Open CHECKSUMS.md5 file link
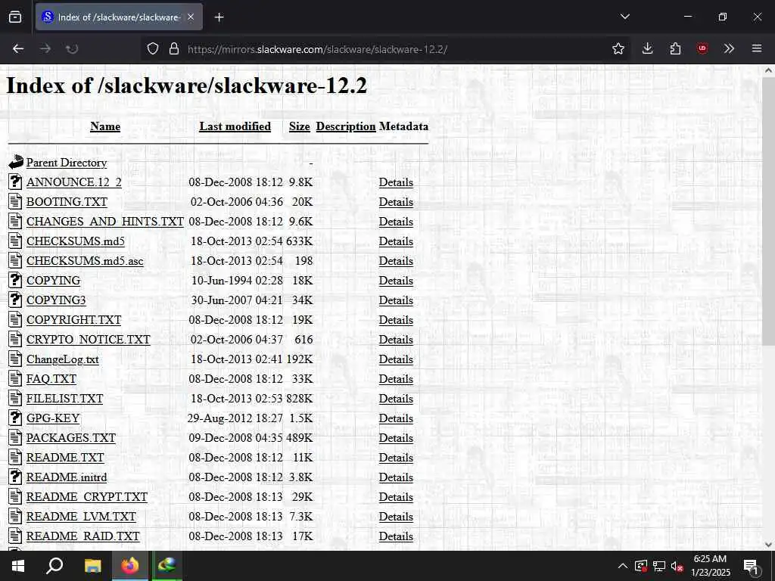The image size is (775, 581). 76,241
